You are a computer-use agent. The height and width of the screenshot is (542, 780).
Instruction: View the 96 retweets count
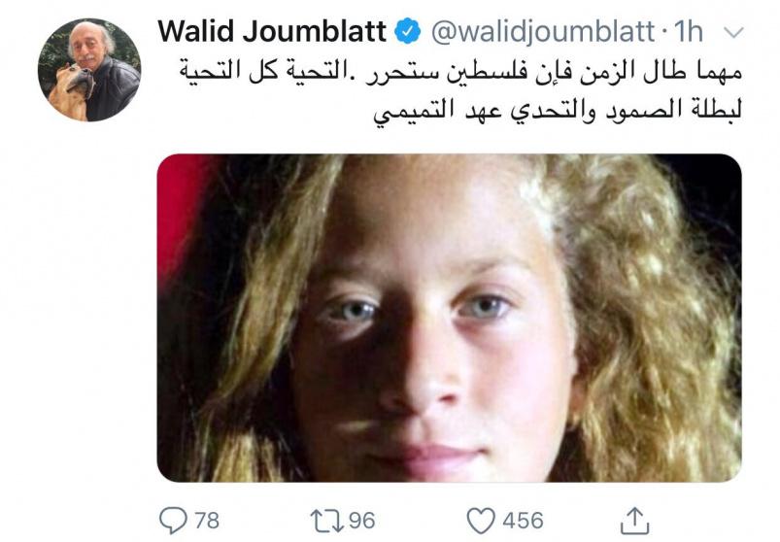361,521
